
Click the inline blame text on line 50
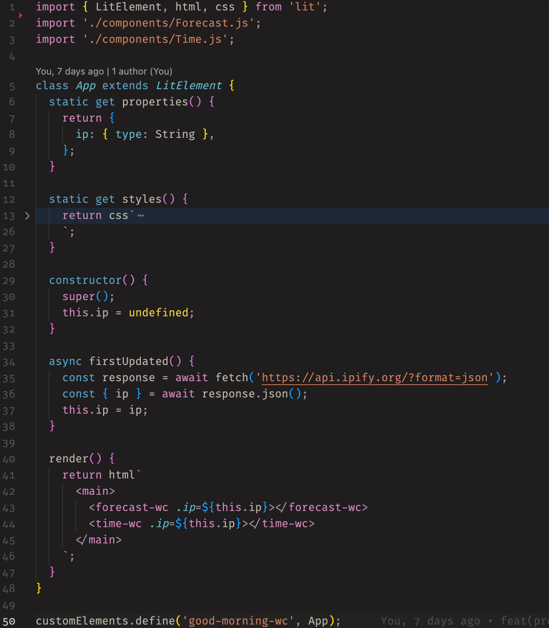click(x=464, y=621)
